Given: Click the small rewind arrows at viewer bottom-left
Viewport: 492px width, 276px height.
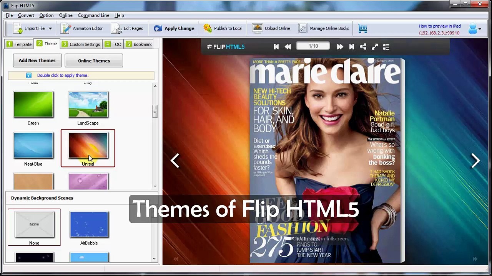Looking at the screenshot, I should 176,259.
